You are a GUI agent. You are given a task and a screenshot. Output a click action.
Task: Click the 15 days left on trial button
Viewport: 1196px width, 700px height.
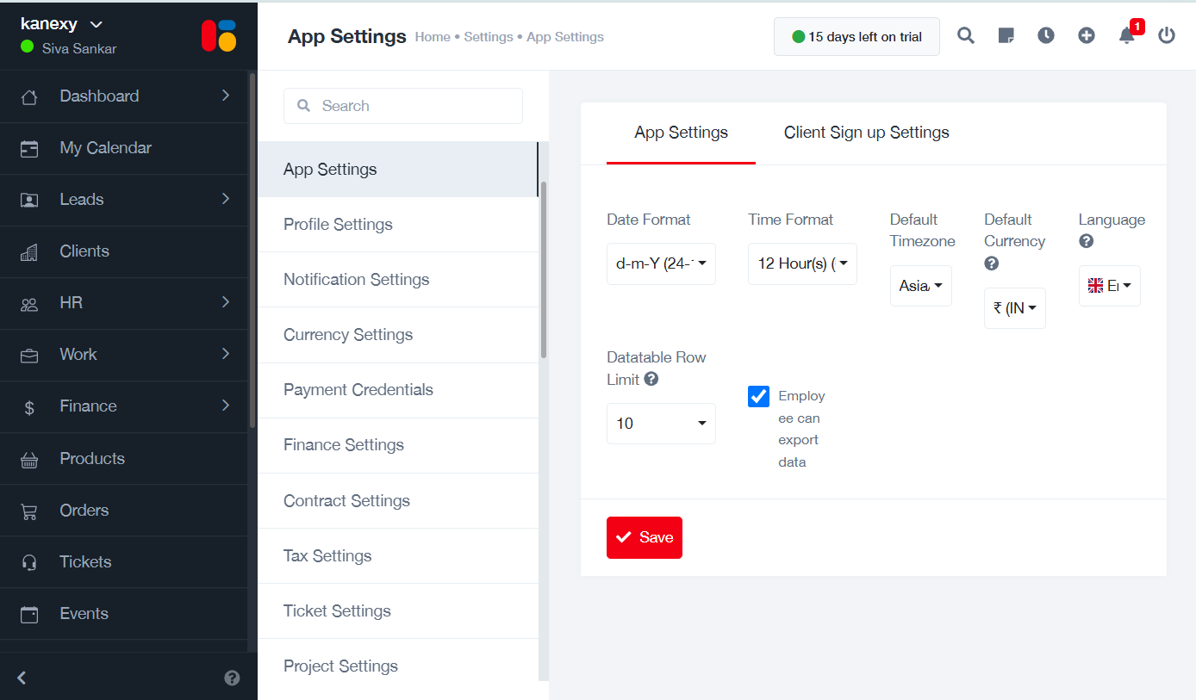coord(856,36)
